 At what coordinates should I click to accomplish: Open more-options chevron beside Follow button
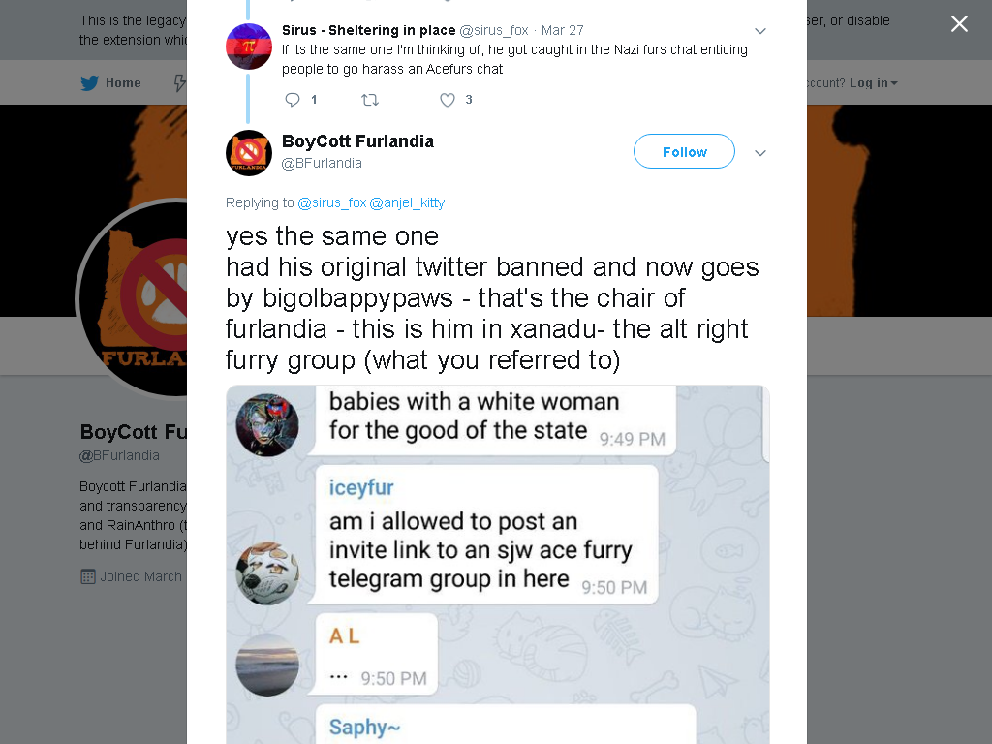760,152
